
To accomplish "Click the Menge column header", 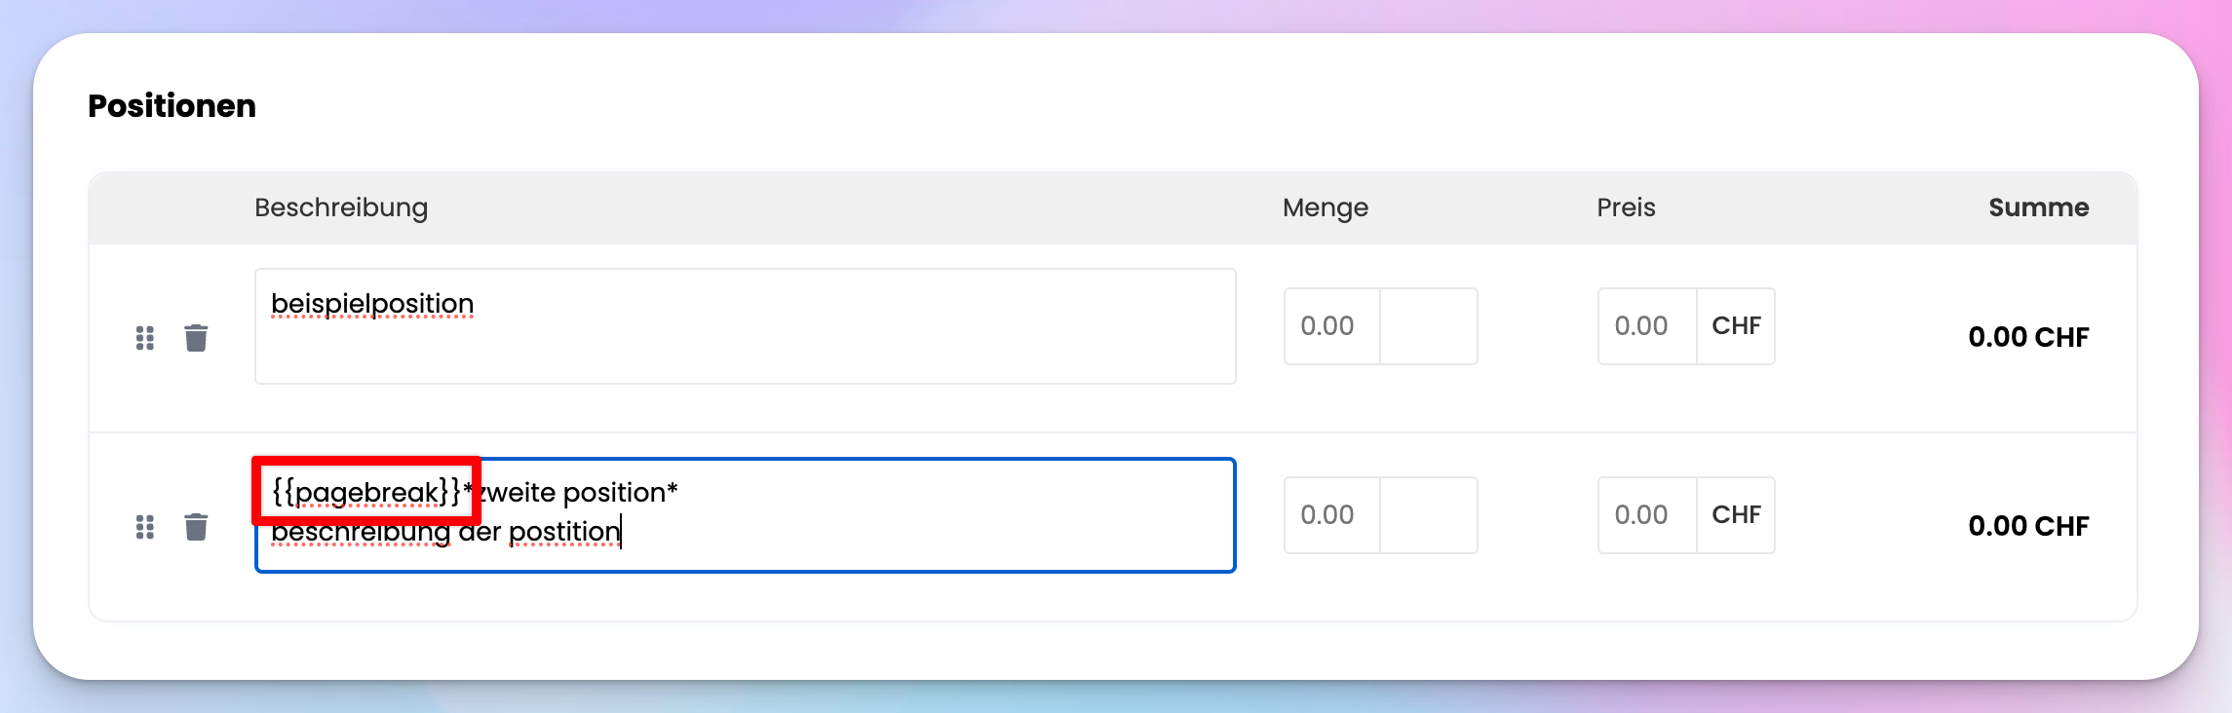I will [1326, 208].
